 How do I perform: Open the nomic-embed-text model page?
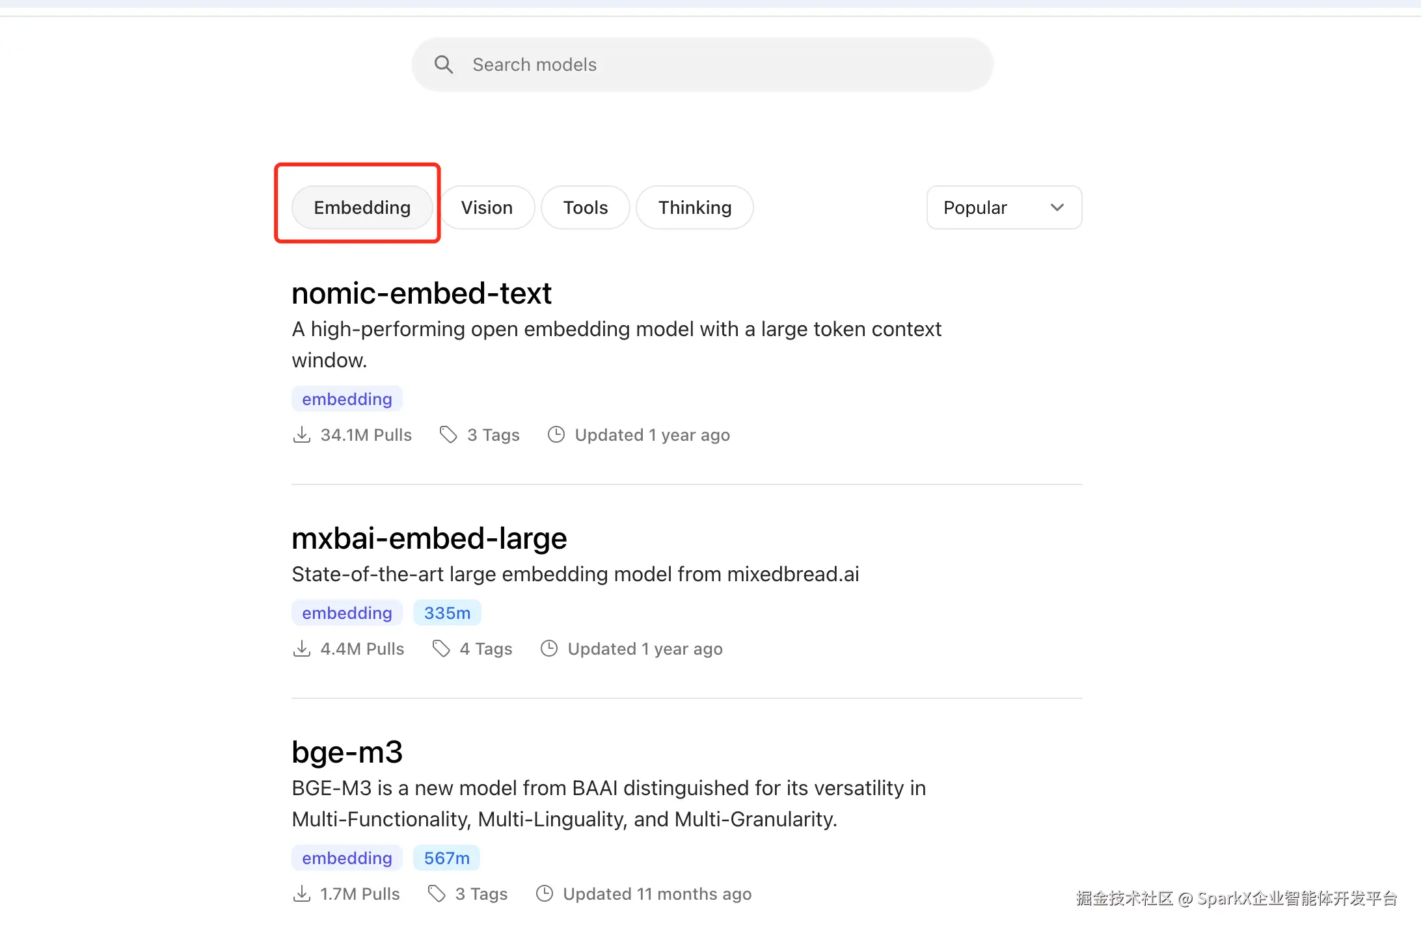point(421,293)
